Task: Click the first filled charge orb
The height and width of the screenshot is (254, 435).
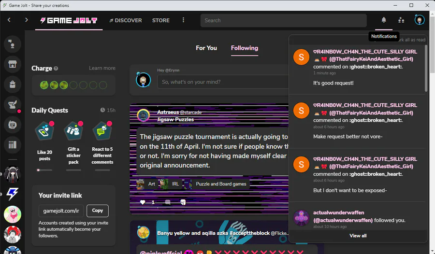Action: pos(44,85)
